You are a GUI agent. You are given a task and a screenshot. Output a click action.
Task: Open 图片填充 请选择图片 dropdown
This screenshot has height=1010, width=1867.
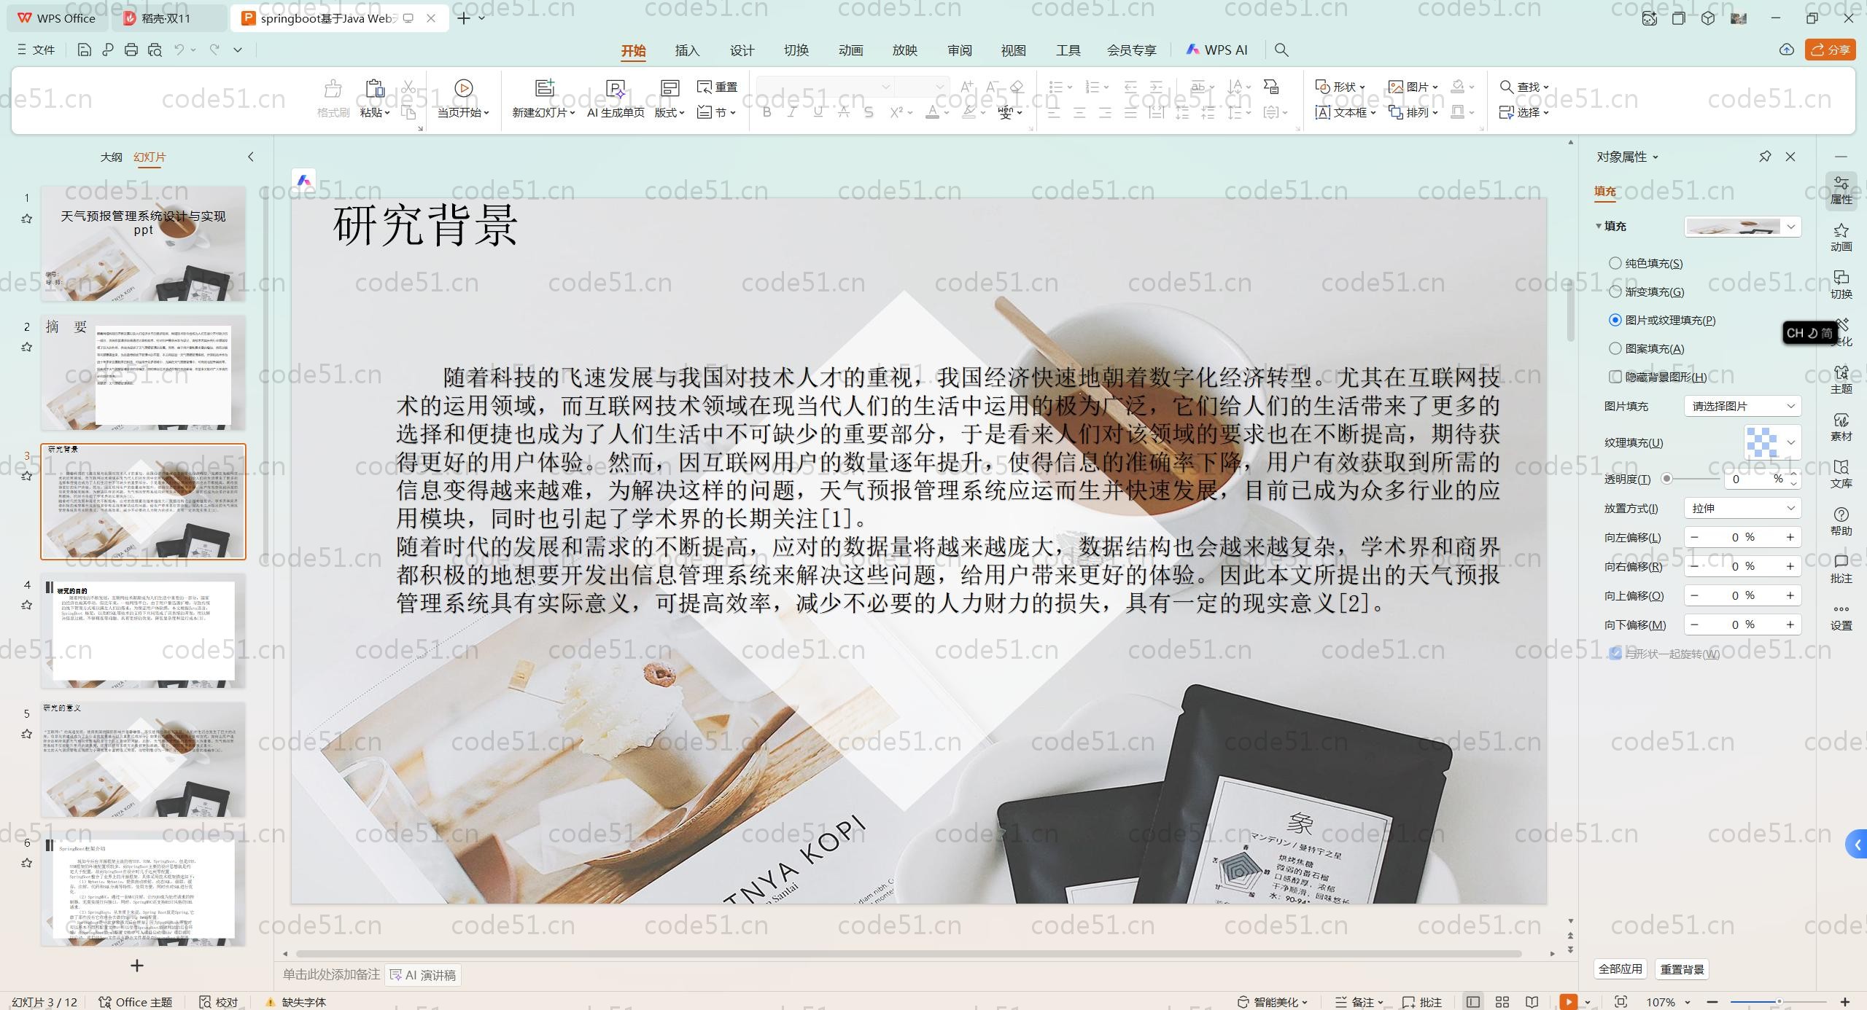pos(1742,406)
